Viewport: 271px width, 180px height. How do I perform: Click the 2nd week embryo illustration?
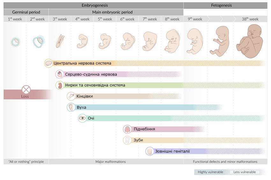point(39,41)
